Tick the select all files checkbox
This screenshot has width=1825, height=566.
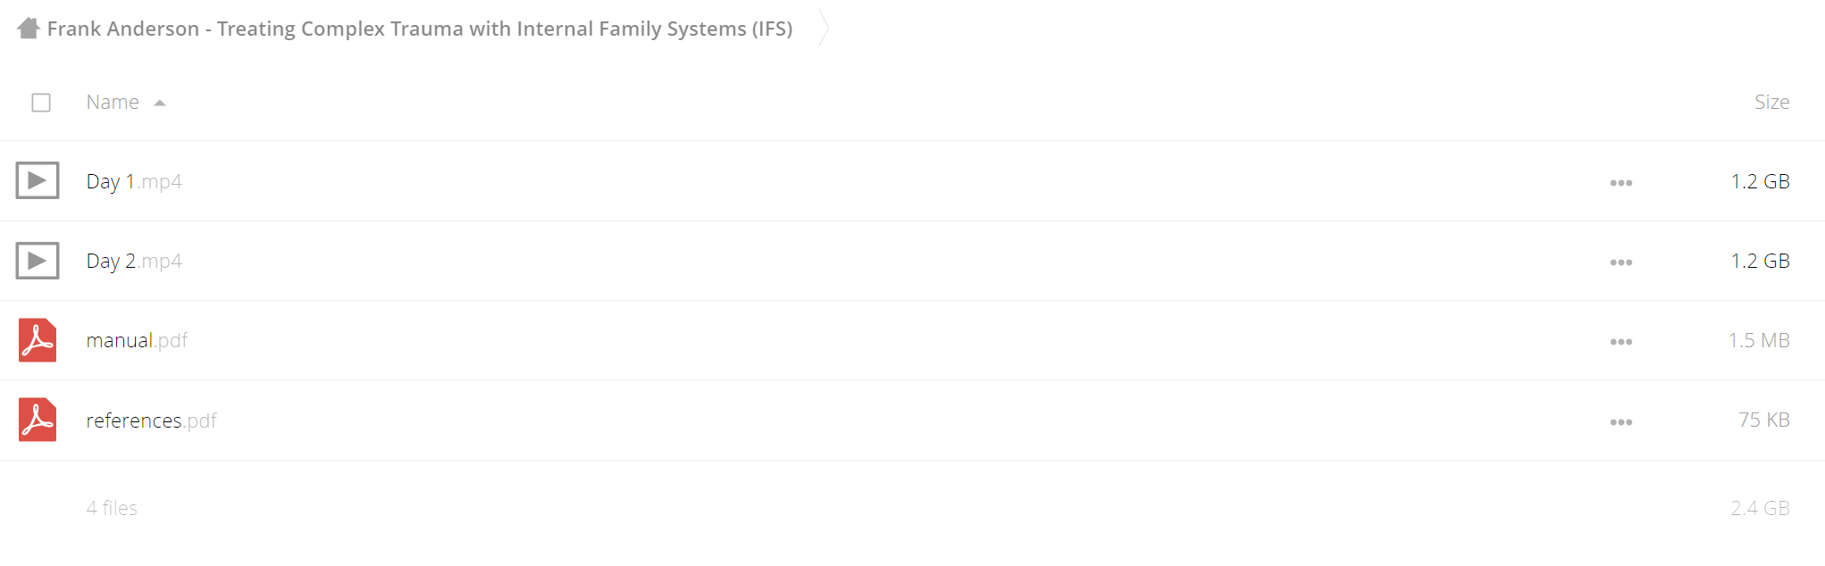[x=41, y=103]
